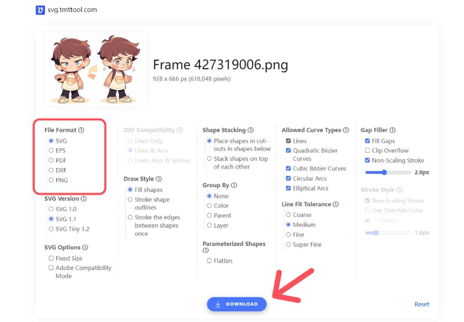Screen dimensions: 464x322
Task: Choose SVG Tiny 1.2 version
Action: [51, 229]
